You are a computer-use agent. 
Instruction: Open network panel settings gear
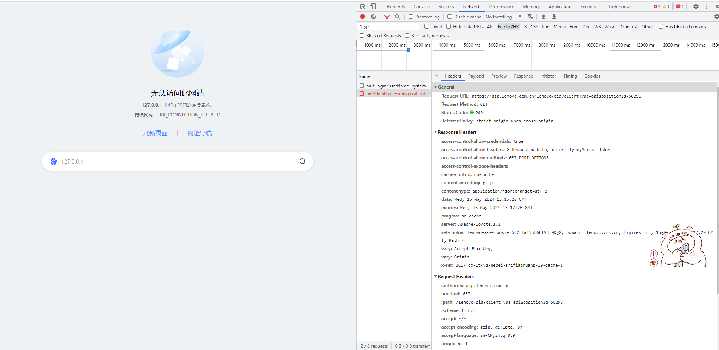click(716, 17)
